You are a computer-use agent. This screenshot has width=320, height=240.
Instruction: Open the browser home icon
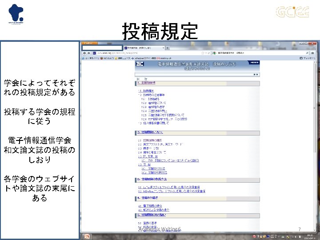click(312, 53)
